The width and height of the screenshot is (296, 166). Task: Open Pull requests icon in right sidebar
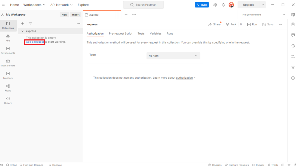pos(293,57)
